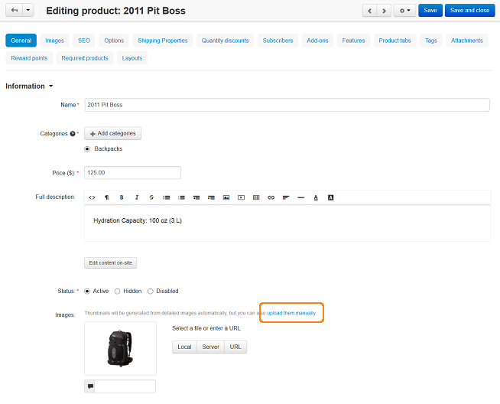This screenshot has height=404, width=500.
Task: Open Quantity discounts tab
Action: pyautogui.click(x=225, y=41)
